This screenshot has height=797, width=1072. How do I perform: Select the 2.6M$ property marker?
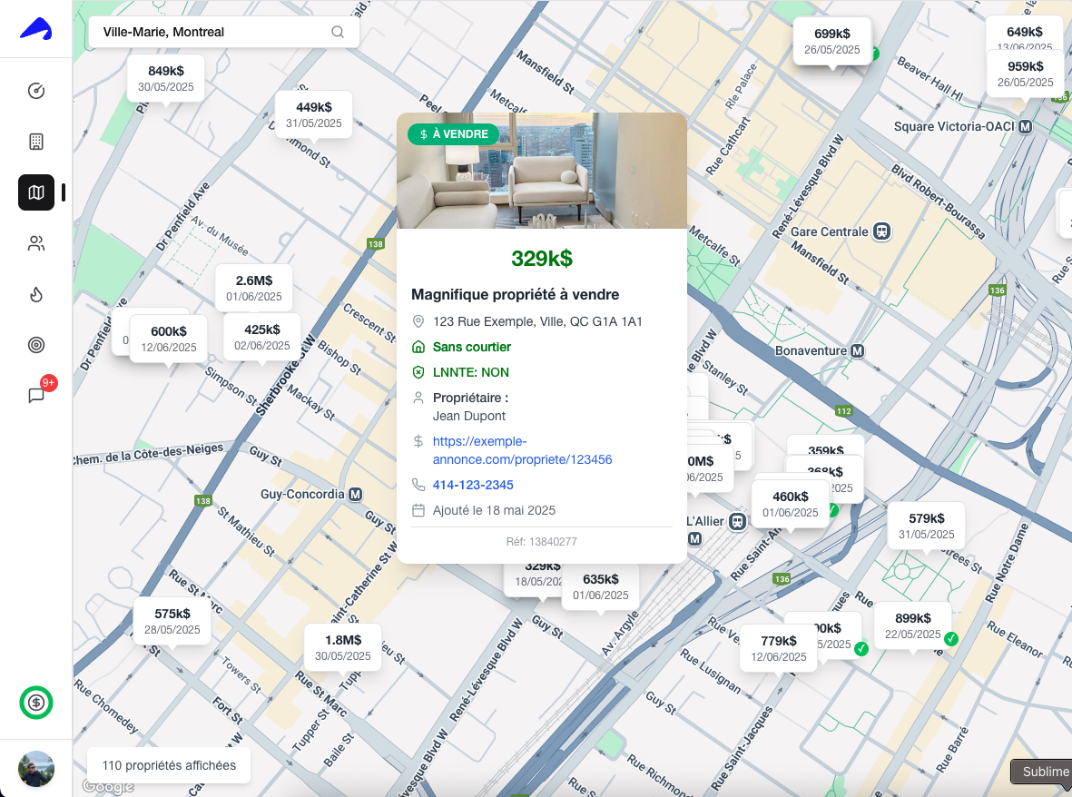(x=254, y=288)
